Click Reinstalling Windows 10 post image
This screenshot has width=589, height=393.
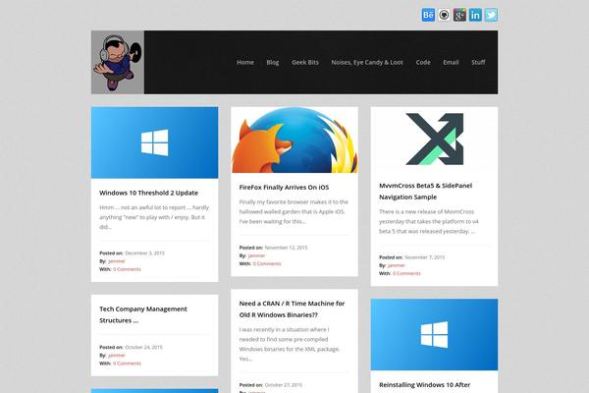[434, 334]
